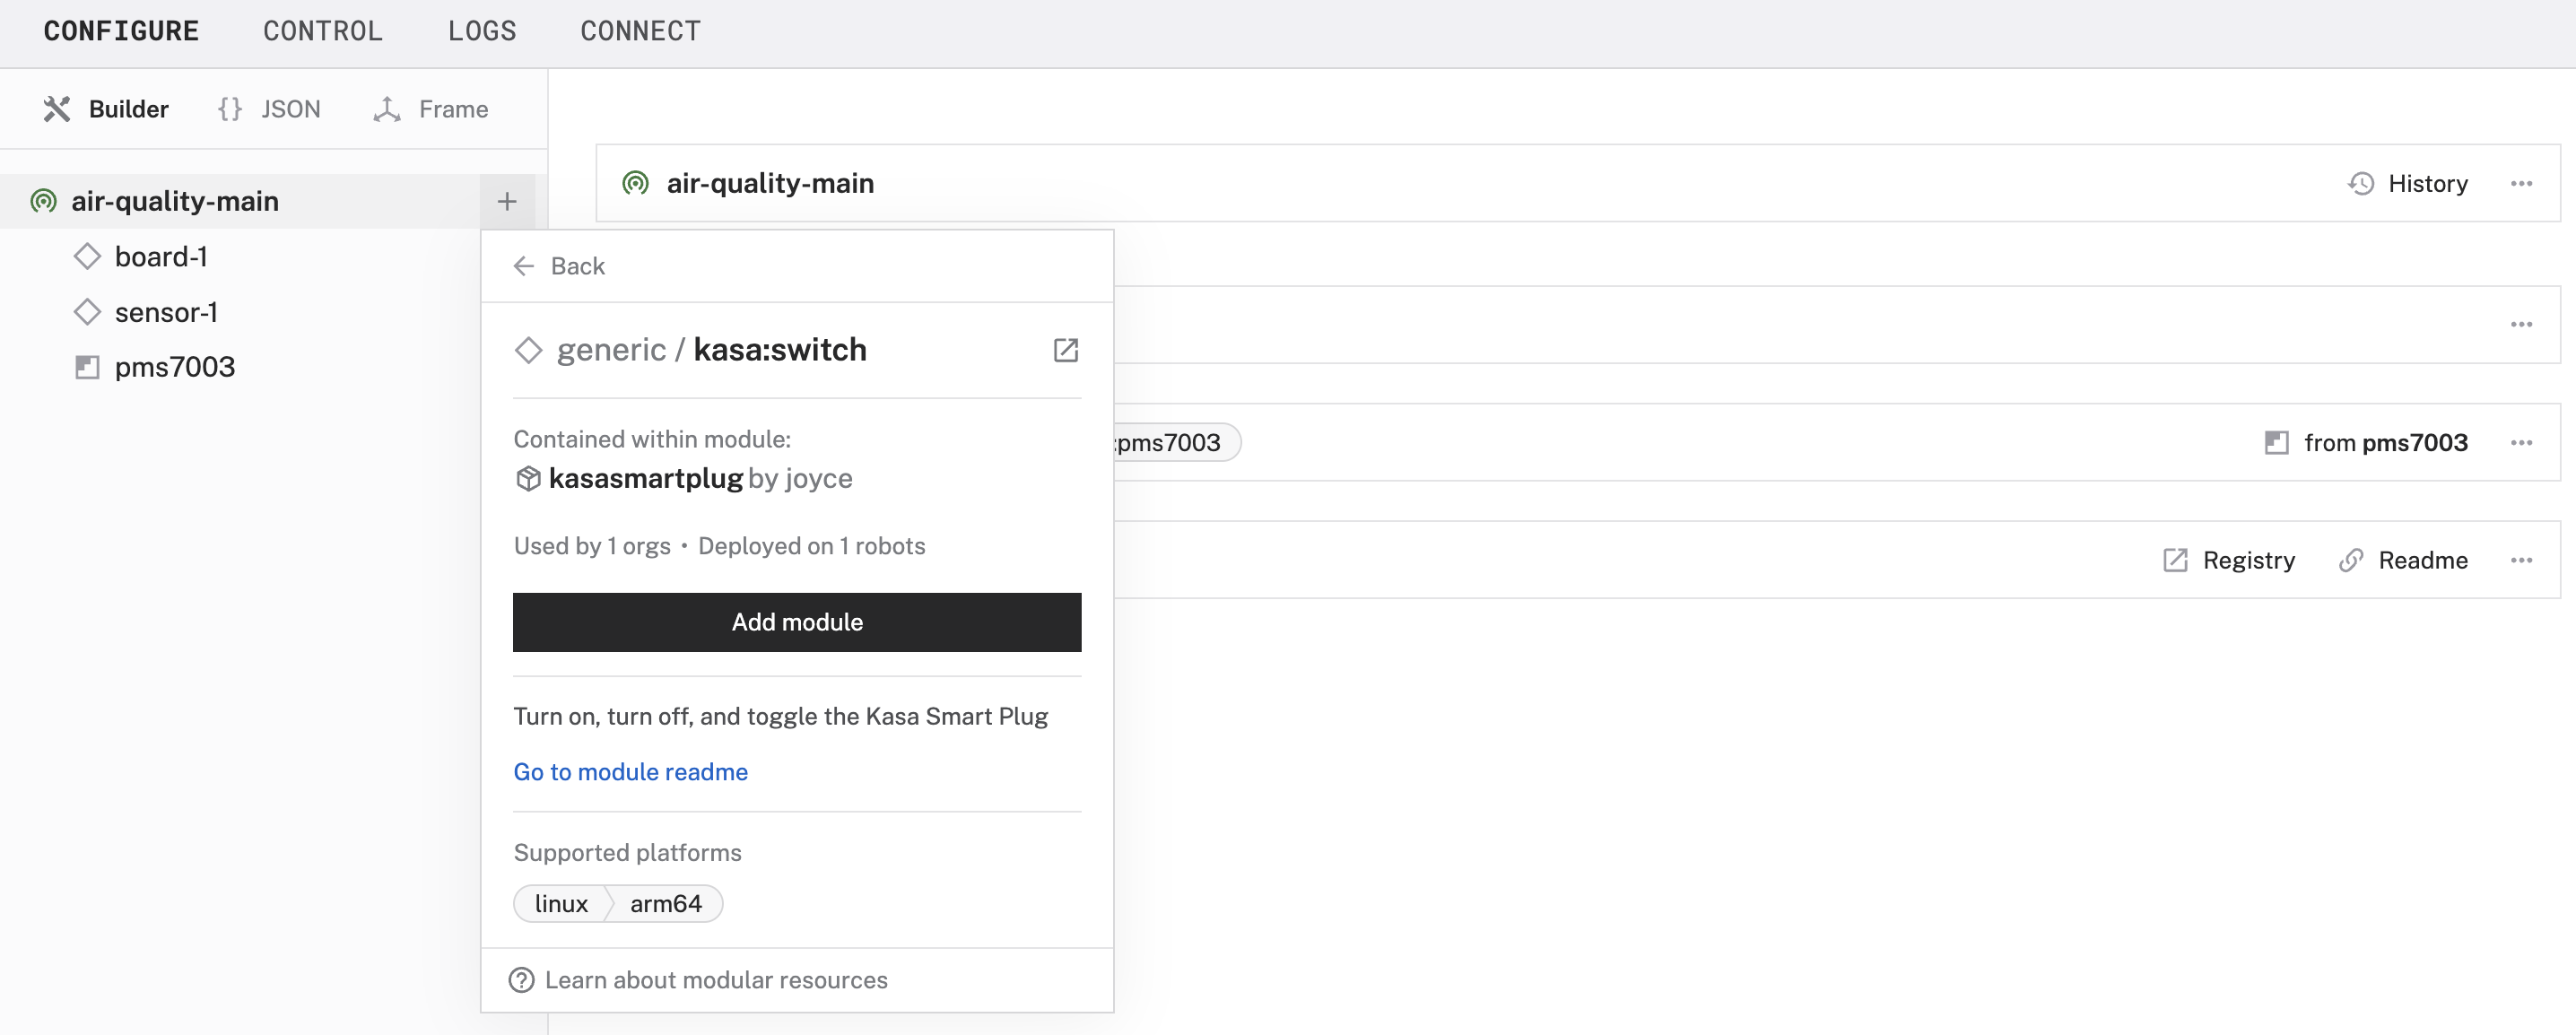Click the diamond icon beside generic / kasa:switch

528,350
